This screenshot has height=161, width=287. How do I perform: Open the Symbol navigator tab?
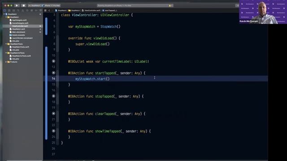click(14, 10)
